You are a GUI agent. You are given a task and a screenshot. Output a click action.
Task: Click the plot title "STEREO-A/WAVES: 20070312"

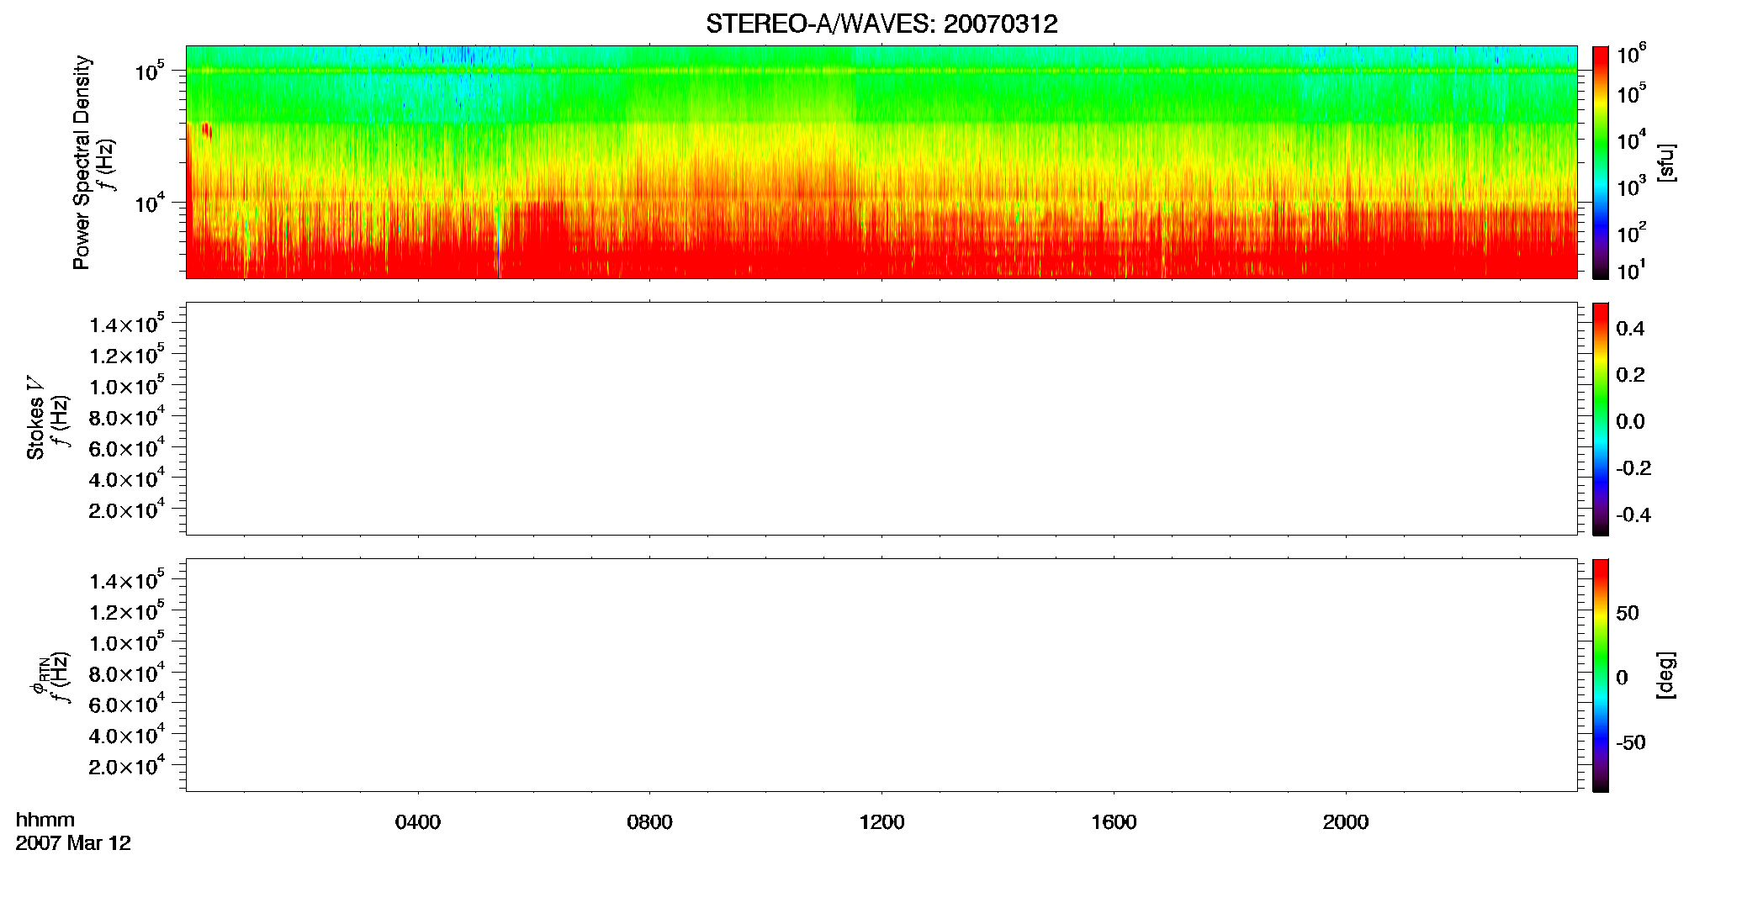point(881,24)
